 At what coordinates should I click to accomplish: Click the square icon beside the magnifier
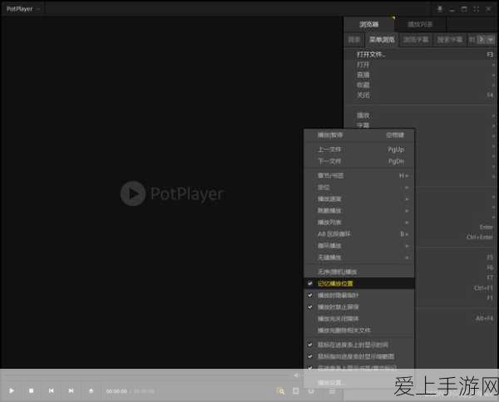click(x=296, y=391)
